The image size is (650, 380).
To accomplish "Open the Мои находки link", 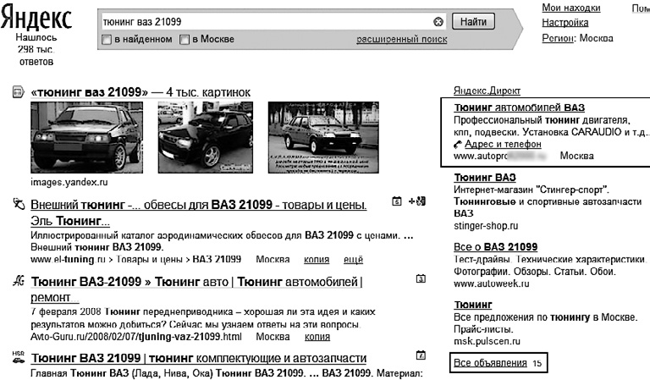I will point(570,8).
